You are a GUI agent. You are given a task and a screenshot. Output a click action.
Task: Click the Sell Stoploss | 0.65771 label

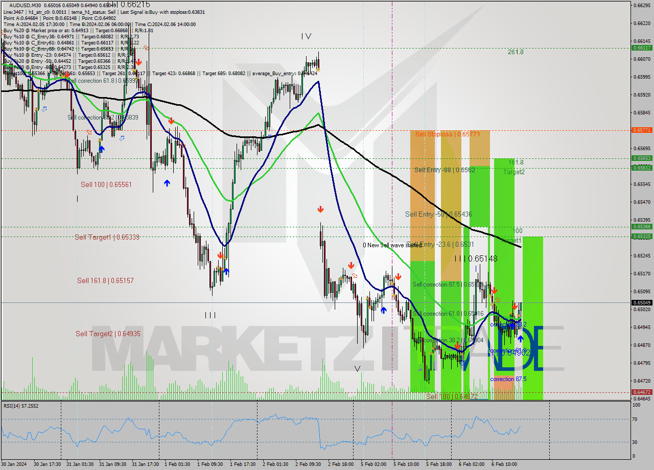(x=448, y=134)
